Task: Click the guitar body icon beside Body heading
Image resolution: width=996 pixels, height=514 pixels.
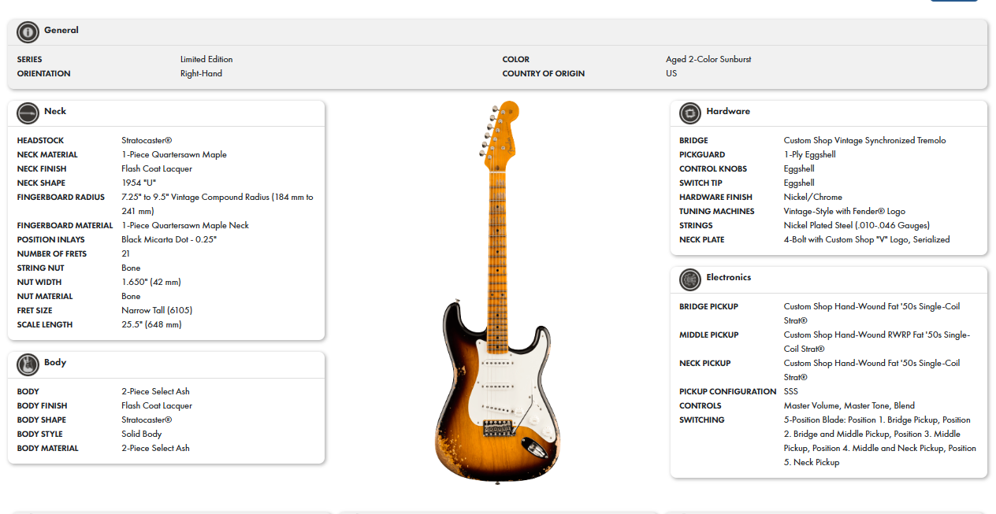Action: 28,364
